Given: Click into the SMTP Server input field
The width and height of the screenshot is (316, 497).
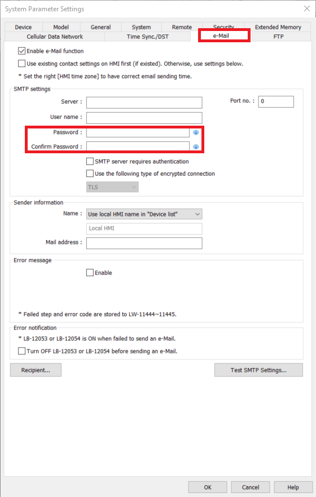Looking at the screenshot, I should (x=144, y=103).
